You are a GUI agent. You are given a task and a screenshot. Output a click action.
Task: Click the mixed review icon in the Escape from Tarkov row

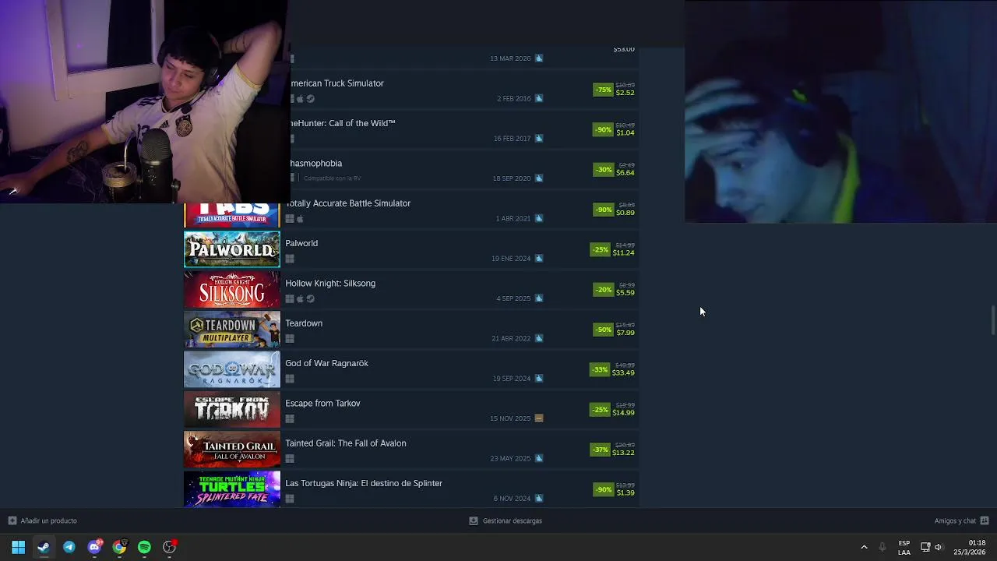point(539,418)
